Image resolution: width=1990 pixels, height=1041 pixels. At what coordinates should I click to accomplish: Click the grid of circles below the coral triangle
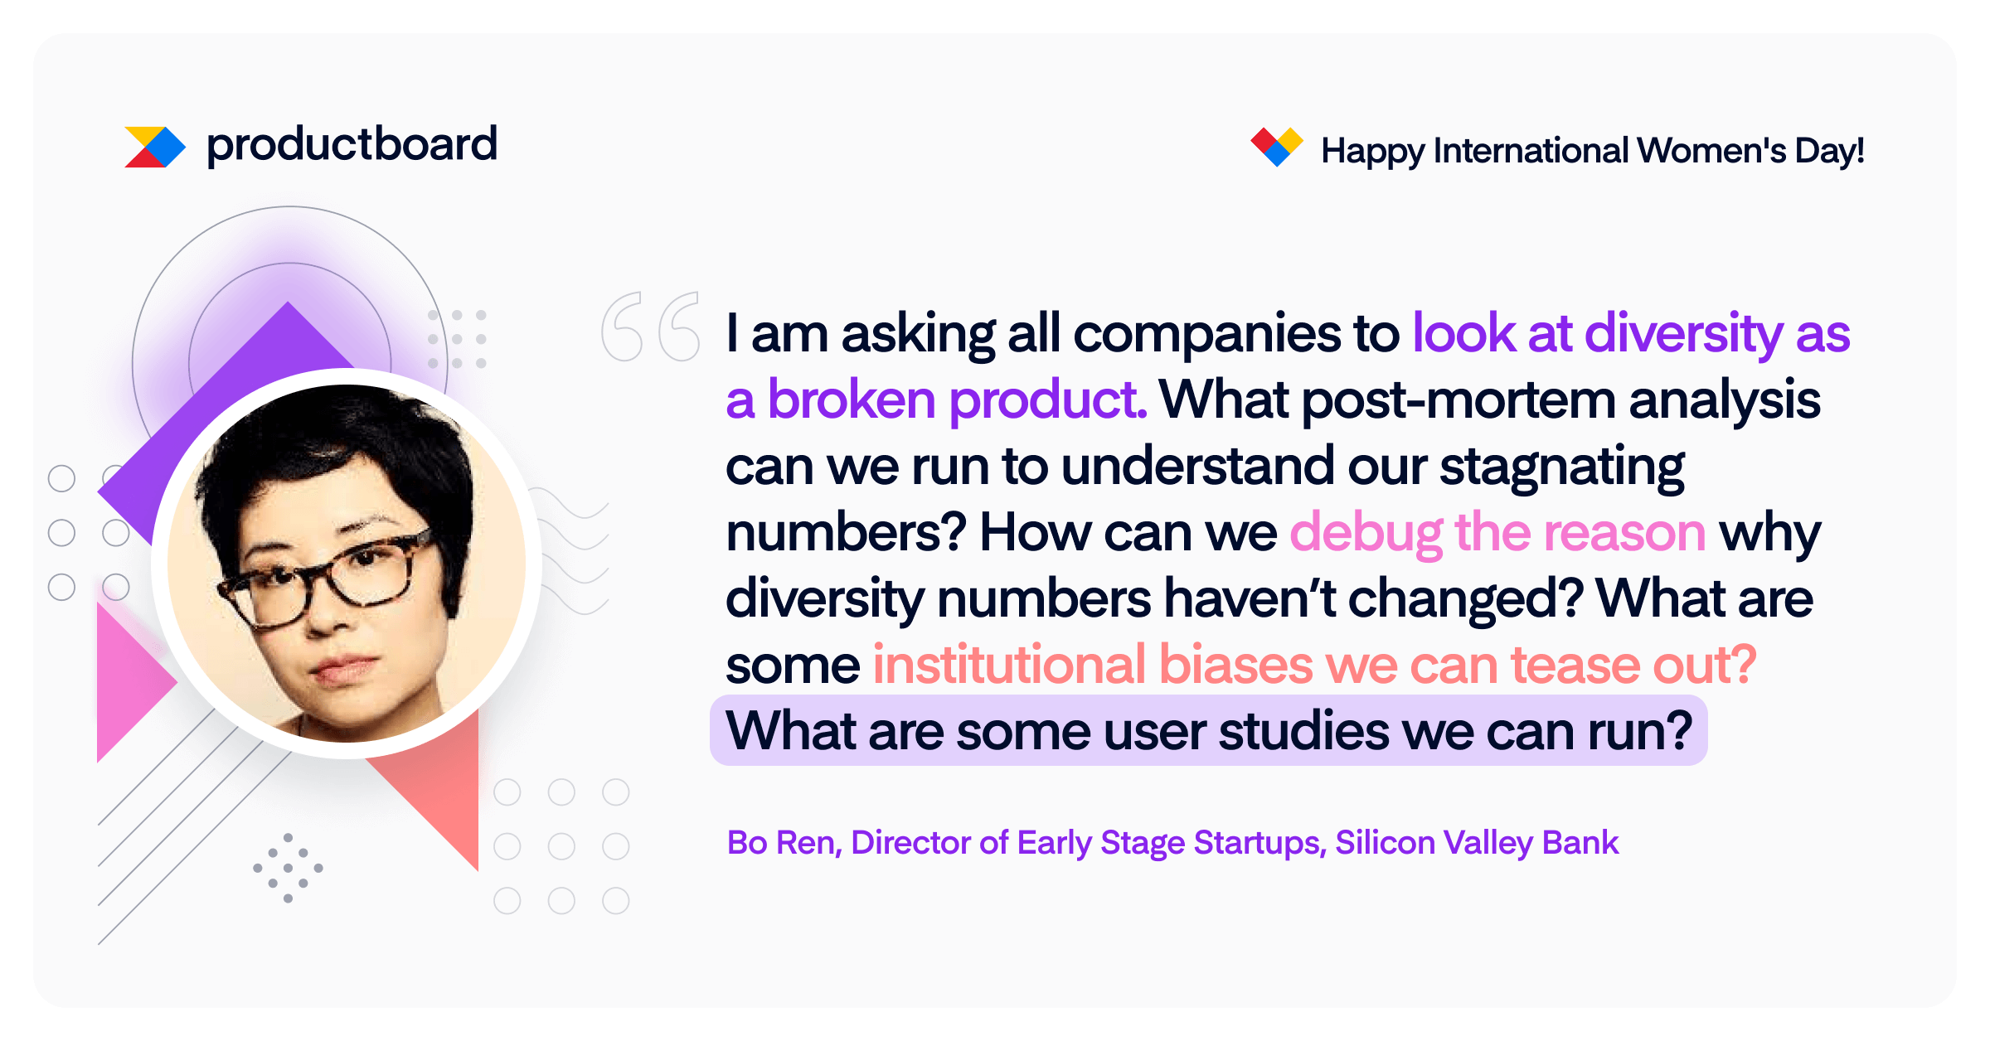[561, 846]
